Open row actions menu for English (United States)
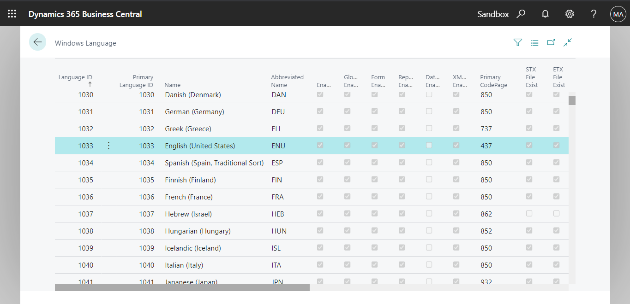The height and width of the screenshot is (304, 630). point(109,146)
